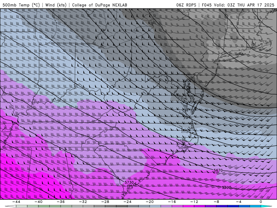
Task: Click the -4 colorbar tick label
Action: (x=239, y=202)
